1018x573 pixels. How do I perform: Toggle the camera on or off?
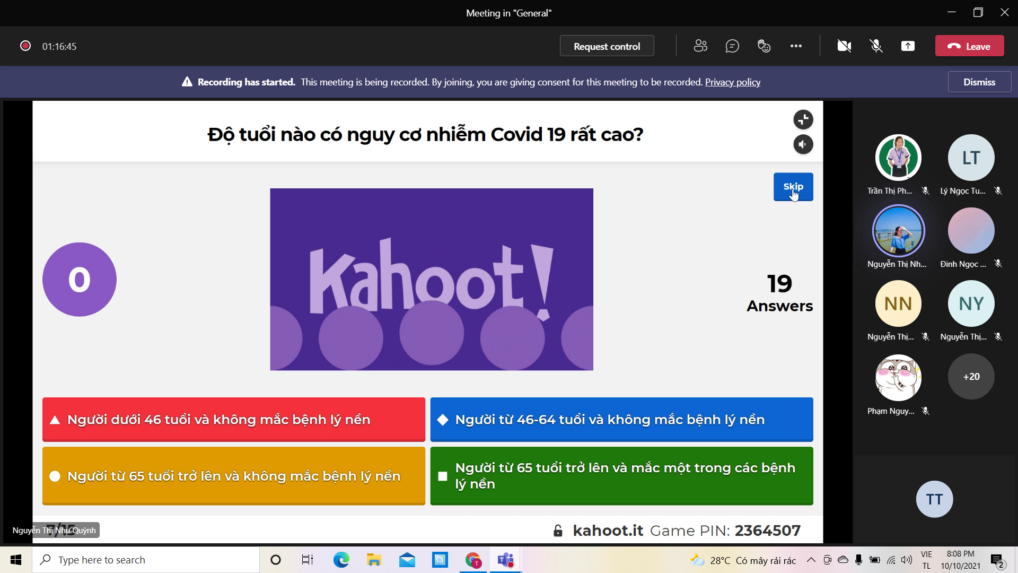844,46
